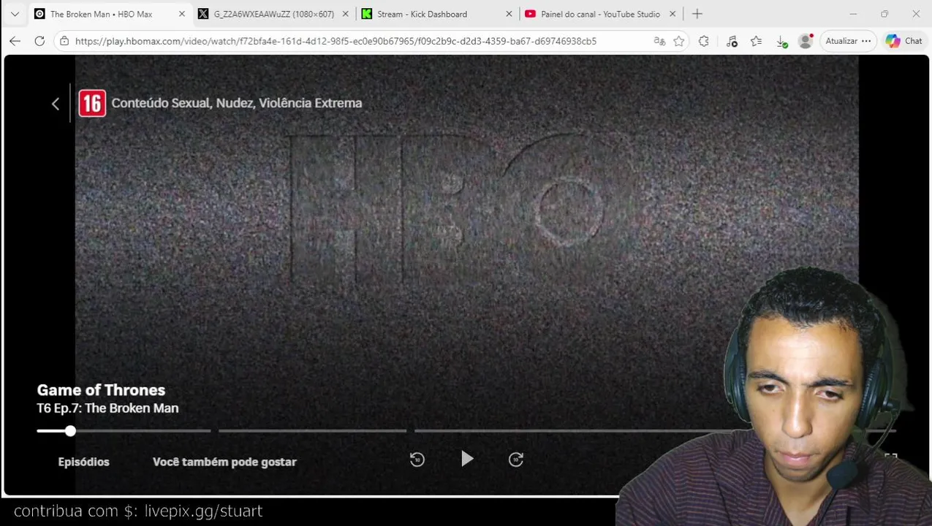This screenshot has height=526, width=932.
Task: Close the HBO Max tab
Action: coord(182,14)
